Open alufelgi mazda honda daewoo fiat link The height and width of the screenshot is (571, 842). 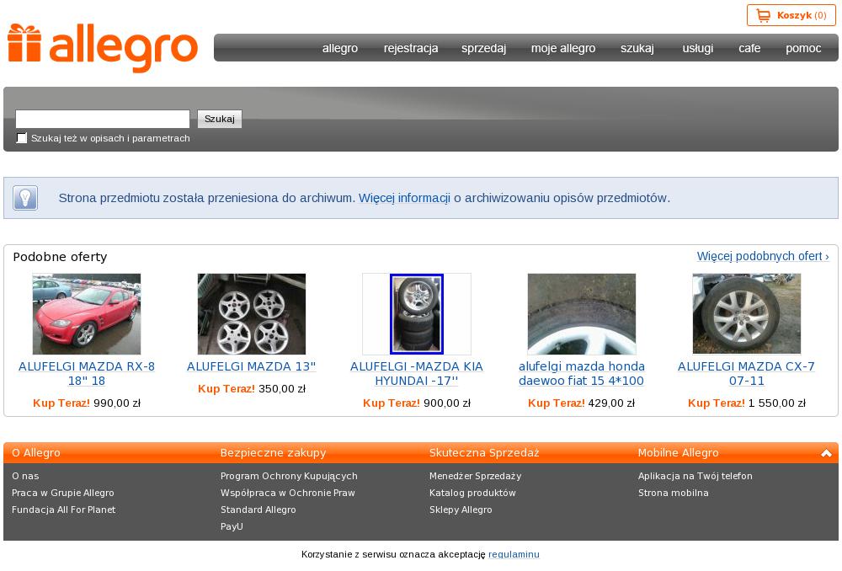tap(582, 373)
